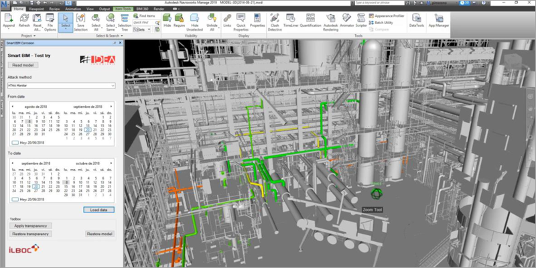Open the arrow below the Select tool
536x268 pixels.
66,29
